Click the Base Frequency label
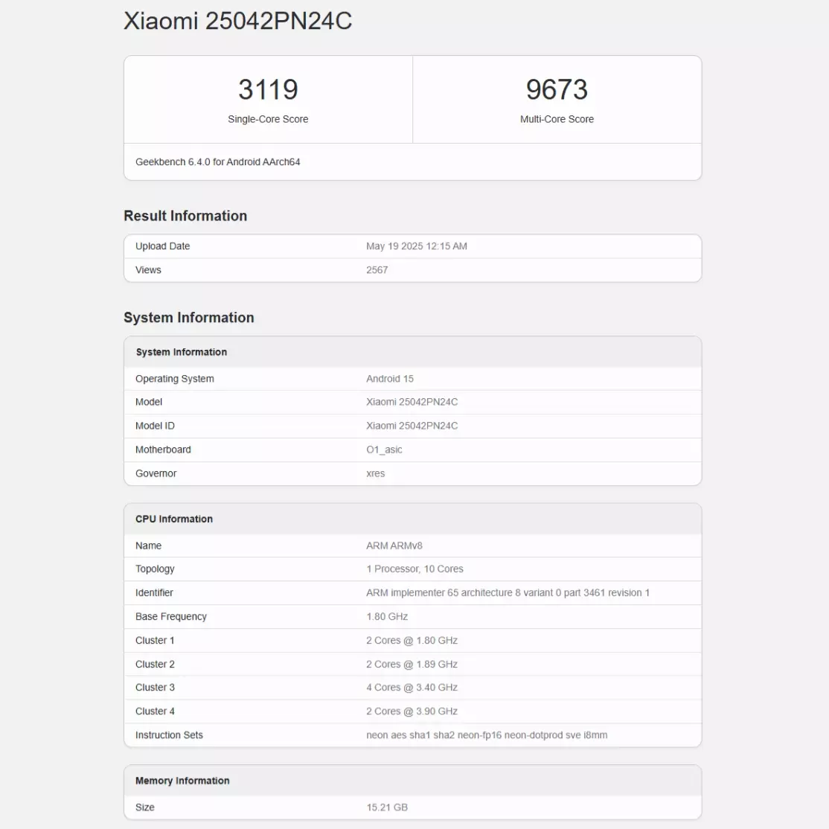Viewport: 829px width, 829px height. pos(170,616)
